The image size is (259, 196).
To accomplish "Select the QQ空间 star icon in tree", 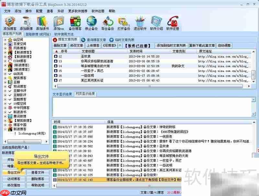I will 10,39.
